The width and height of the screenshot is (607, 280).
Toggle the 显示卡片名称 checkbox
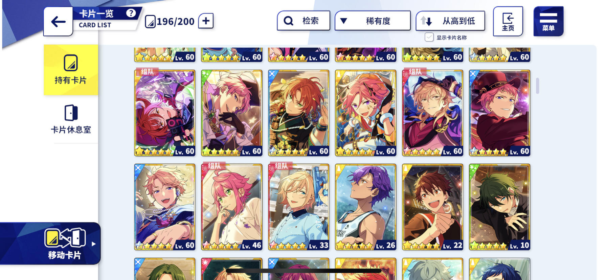pos(429,37)
